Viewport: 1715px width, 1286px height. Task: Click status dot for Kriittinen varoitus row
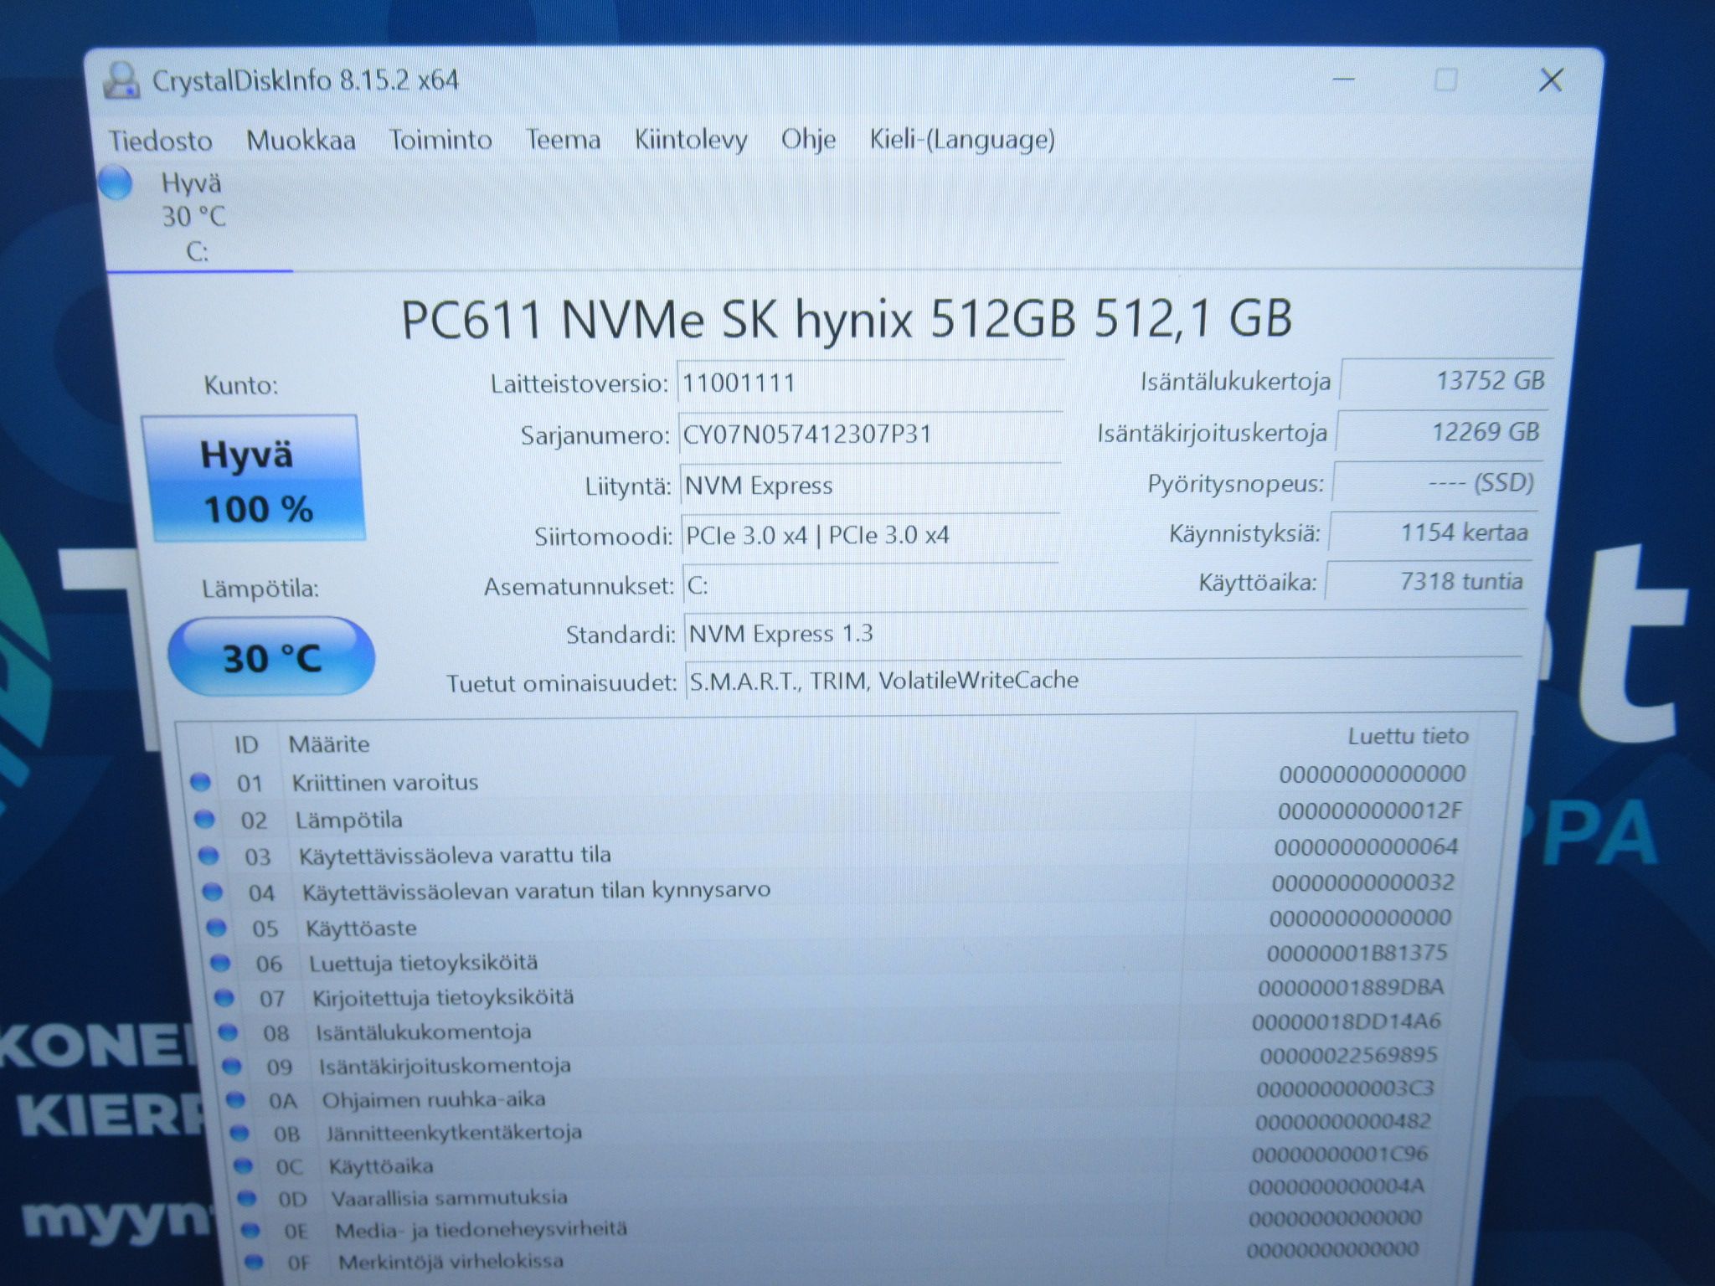click(200, 782)
